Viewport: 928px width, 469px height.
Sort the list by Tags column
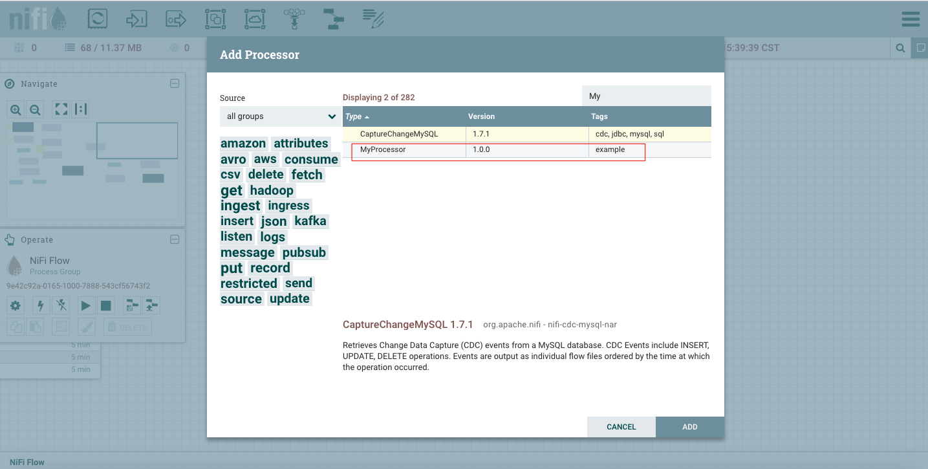[650, 116]
